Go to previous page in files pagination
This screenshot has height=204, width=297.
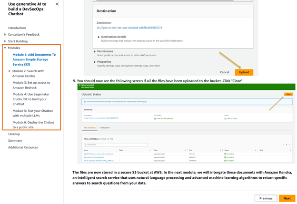(x=283, y=145)
